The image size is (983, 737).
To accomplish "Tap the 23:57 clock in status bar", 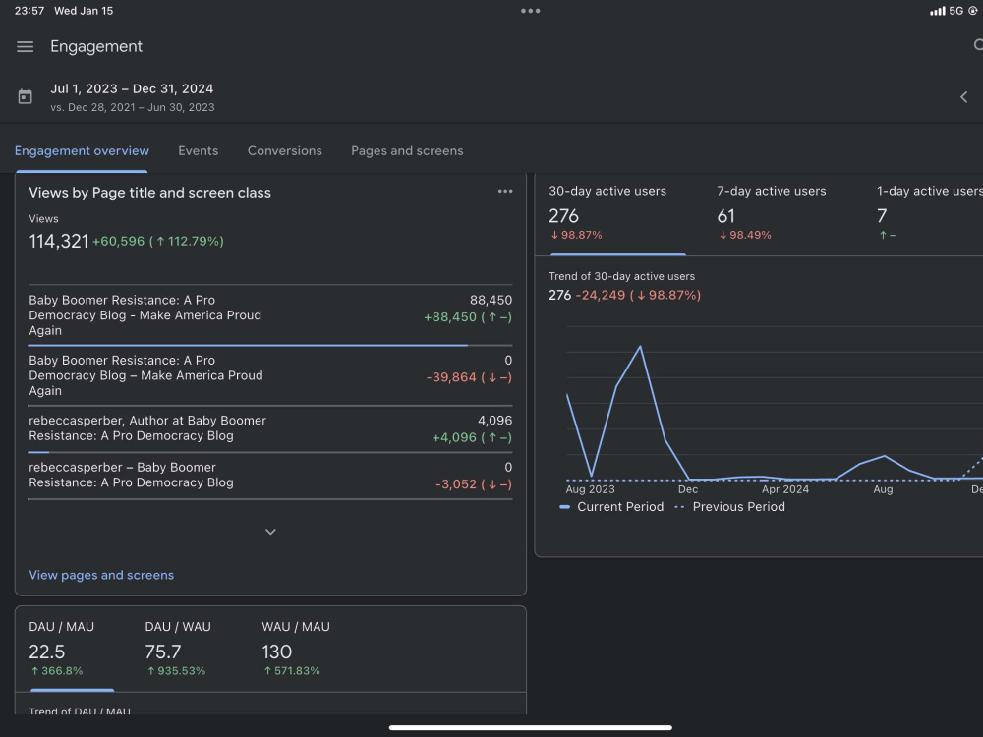I will tap(29, 11).
